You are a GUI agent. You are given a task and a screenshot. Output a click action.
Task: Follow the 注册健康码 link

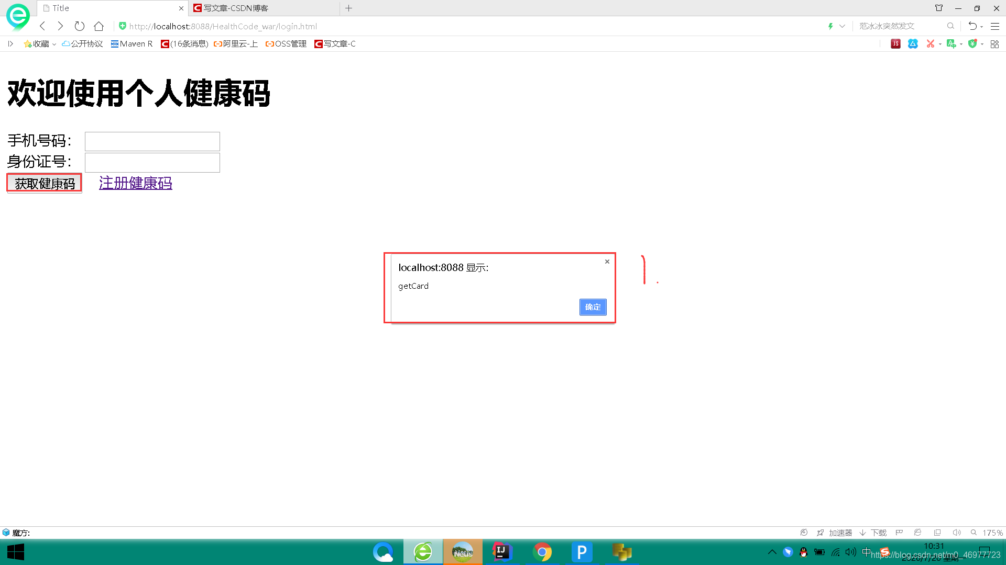(x=136, y=183)
